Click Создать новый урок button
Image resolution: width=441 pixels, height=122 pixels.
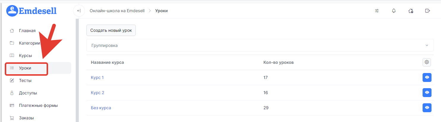coord(111,30)
